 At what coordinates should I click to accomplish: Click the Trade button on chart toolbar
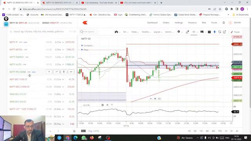(x=235, y=32)
